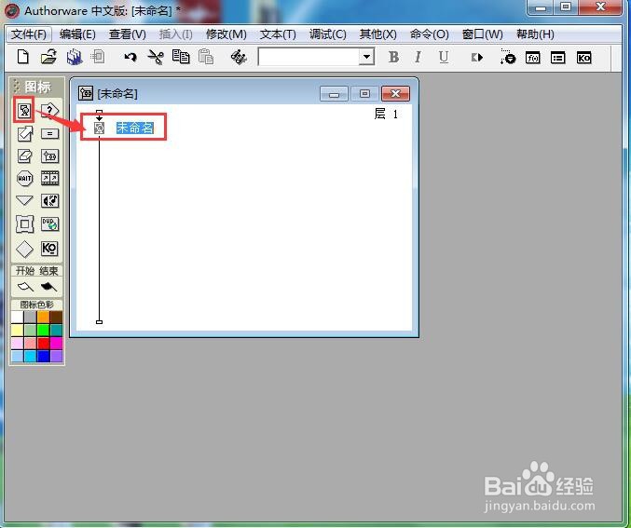Save all using the disk stack icon
The height and width of the screenshot is (528, 631).
click(75, 57)
